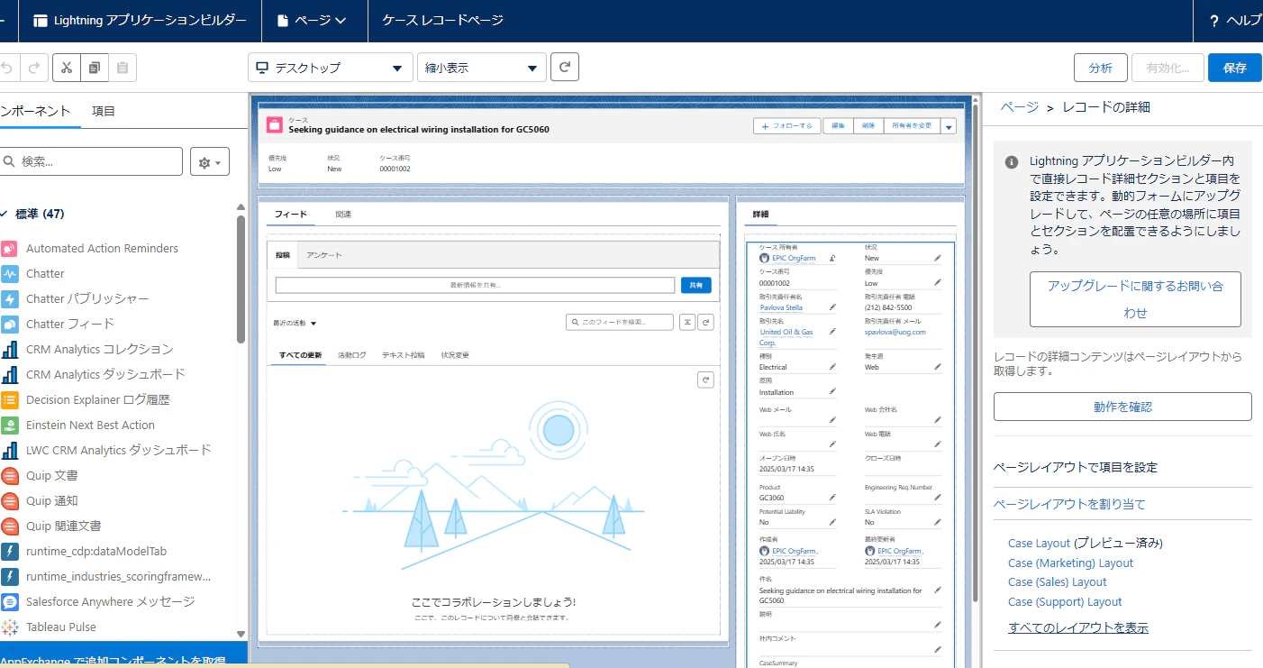Switch to the 項目 tab
Viewport: 1263px width, 668px height.
(x=104, y=111)
